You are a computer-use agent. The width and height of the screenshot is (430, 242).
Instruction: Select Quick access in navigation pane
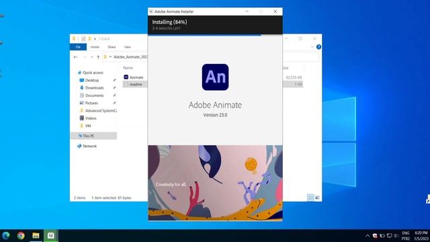[93, 73]
